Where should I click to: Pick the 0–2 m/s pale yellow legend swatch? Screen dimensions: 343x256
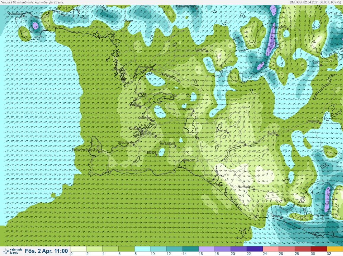[78, 249]
